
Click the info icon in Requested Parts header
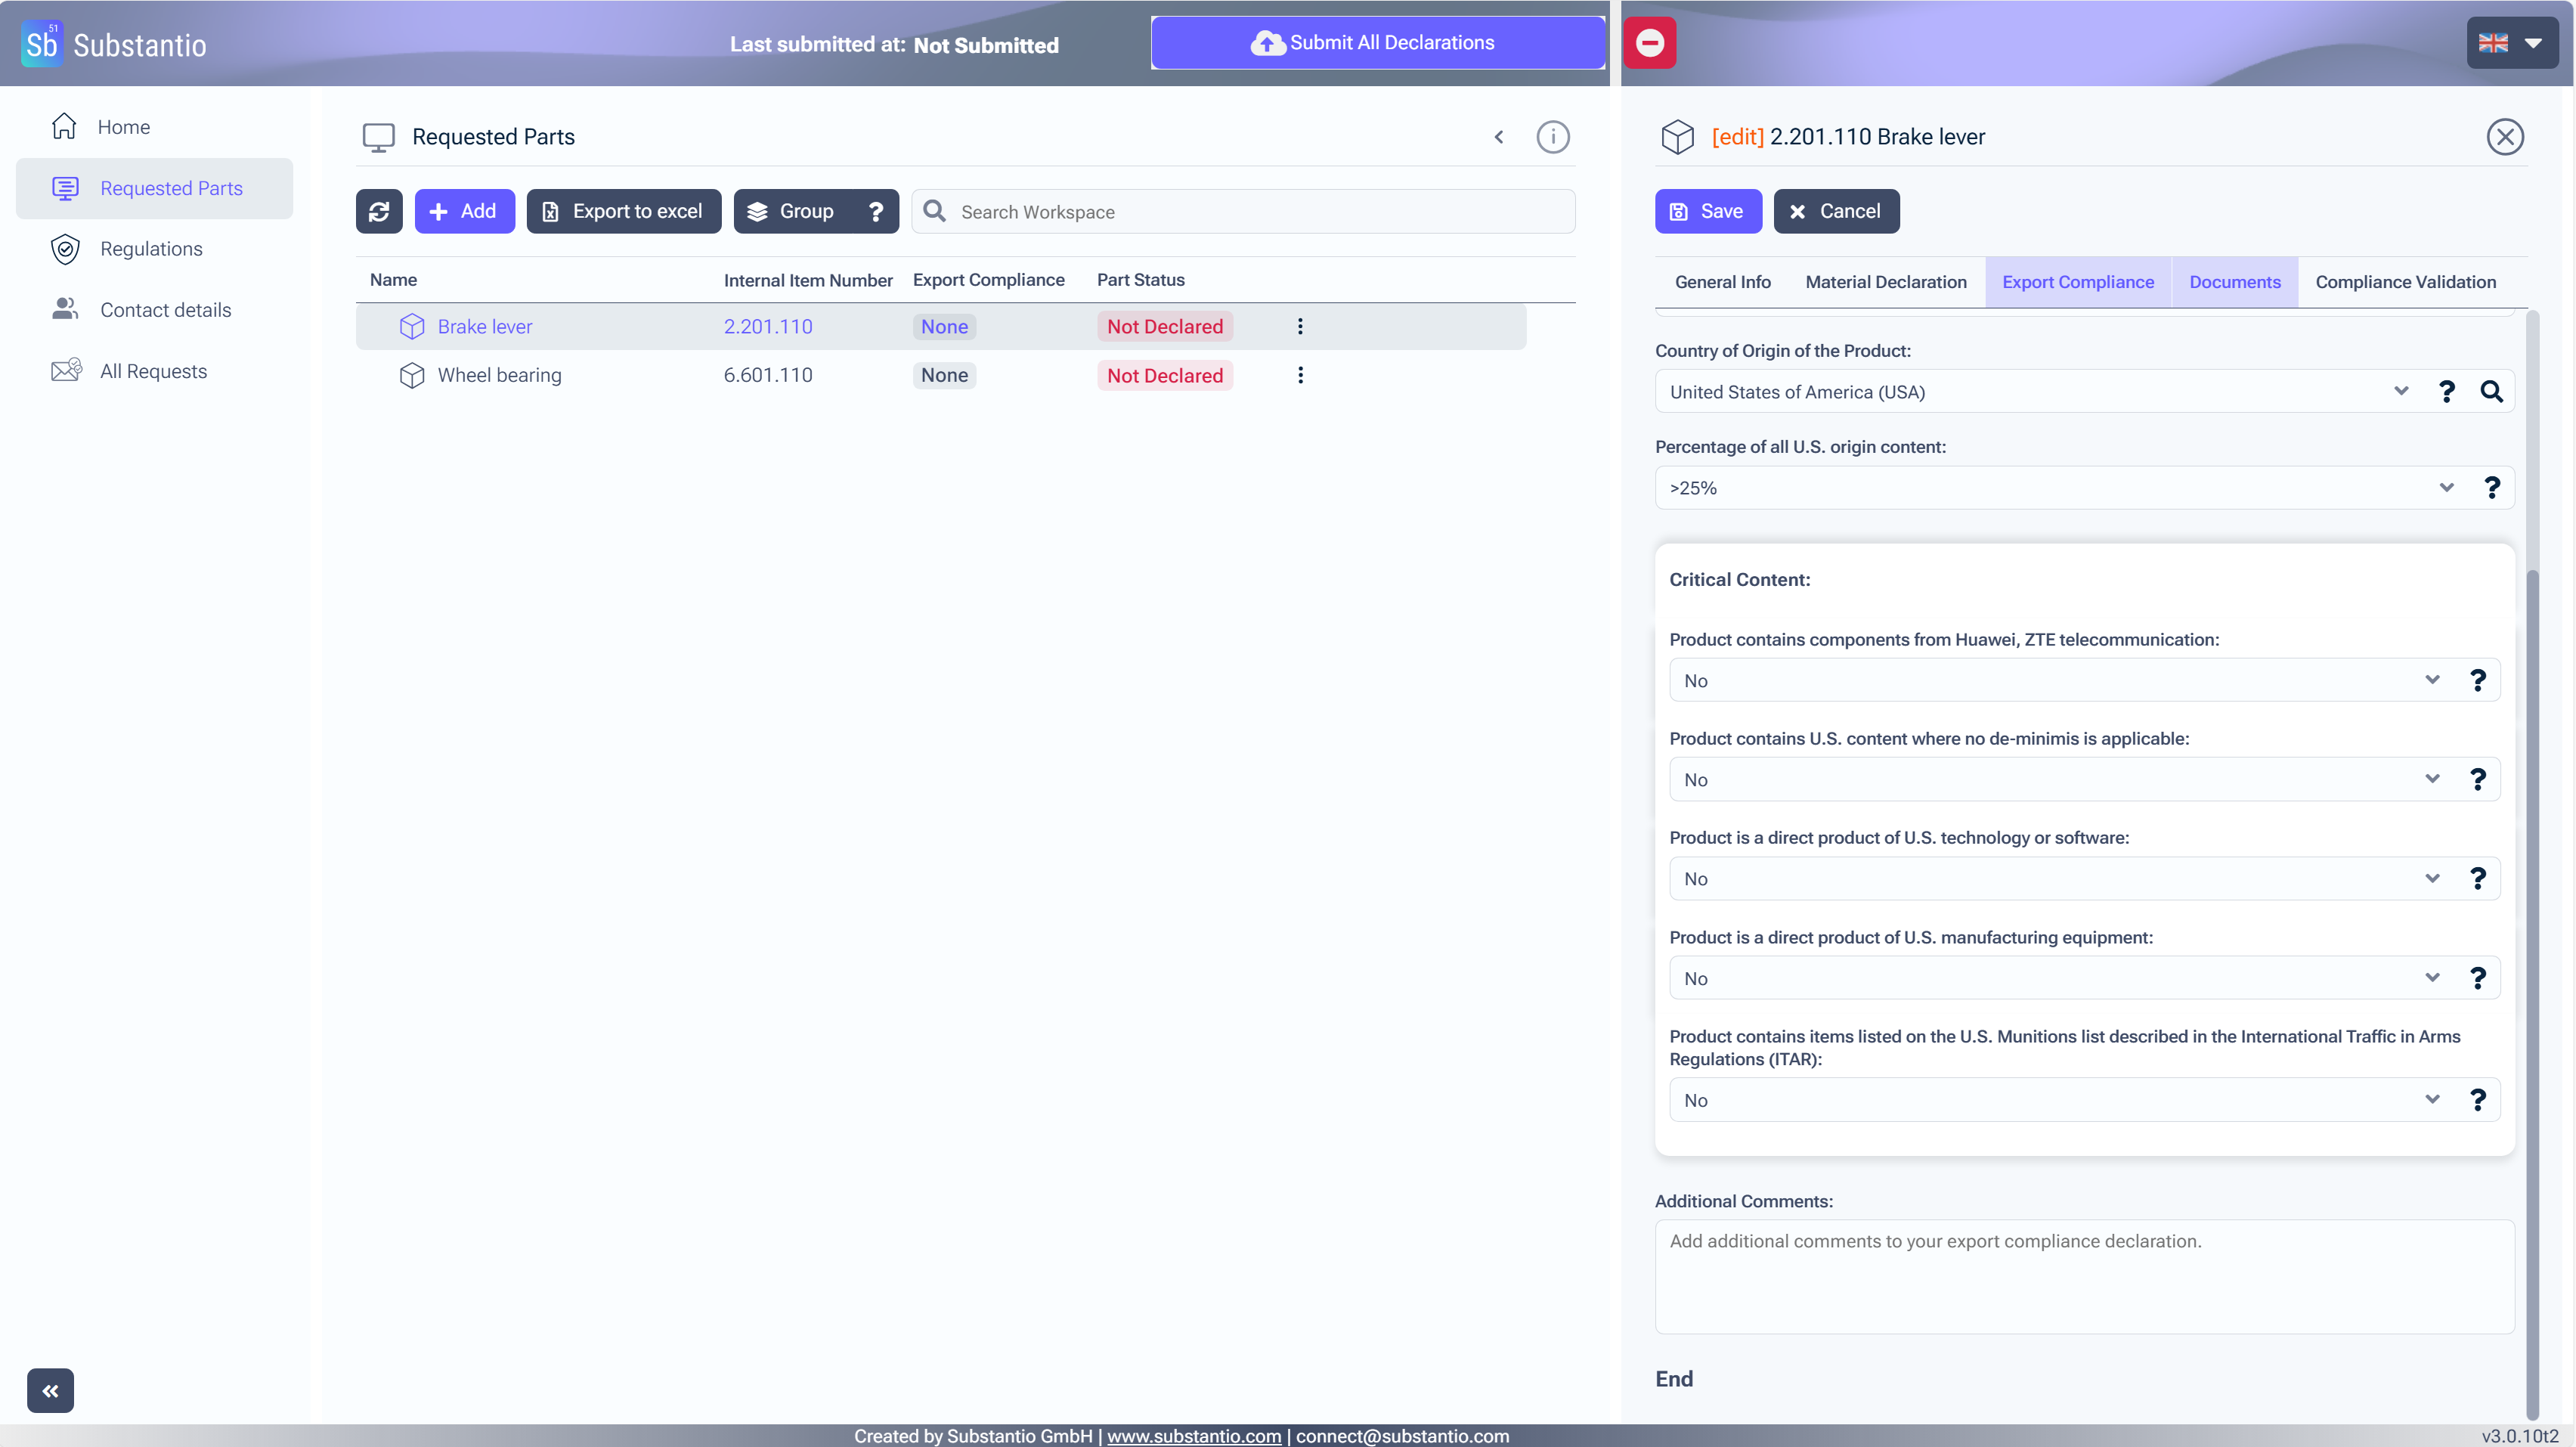click(x=1552, y=137)
